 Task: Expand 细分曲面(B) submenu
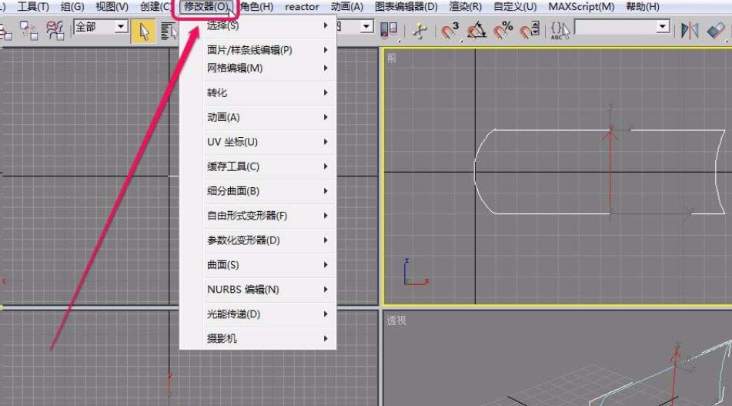pos(269,191)
